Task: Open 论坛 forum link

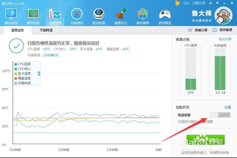Action: [x=186, y=3]
